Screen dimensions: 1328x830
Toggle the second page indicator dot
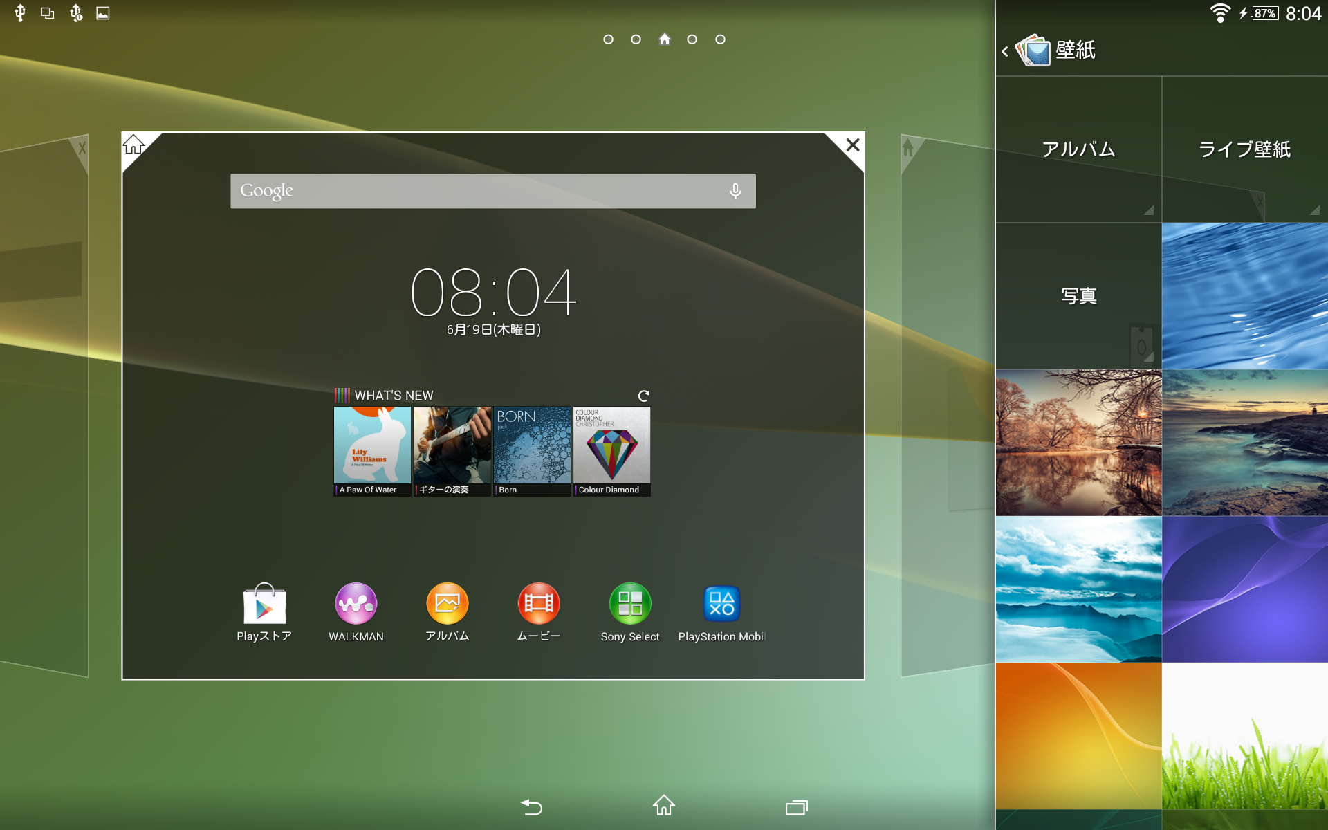635,38
